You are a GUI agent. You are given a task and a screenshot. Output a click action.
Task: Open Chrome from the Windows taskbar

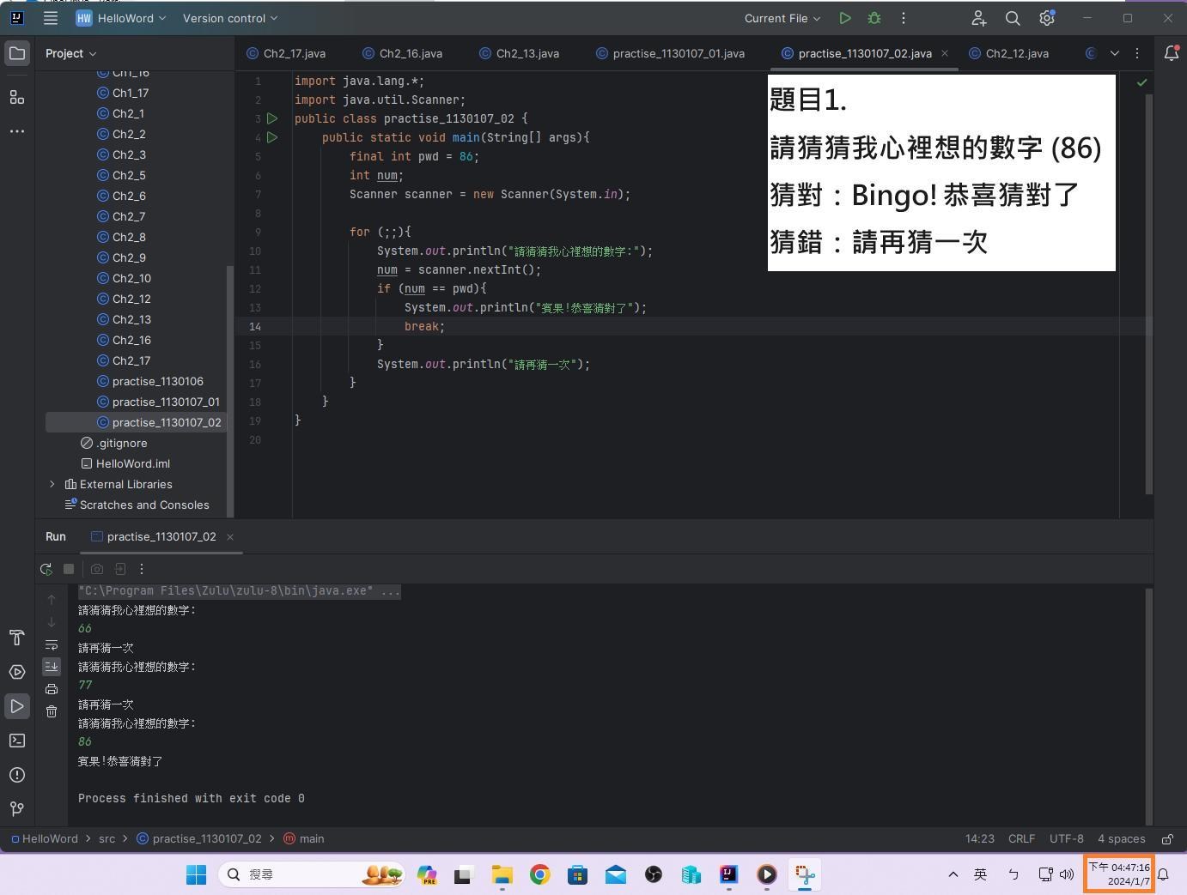[x=540, y=874]
